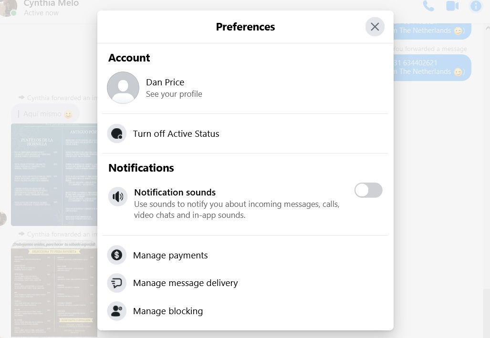Select Turn off Active Status
This screenshot has height=338, width=490.
tap(176, 134)
